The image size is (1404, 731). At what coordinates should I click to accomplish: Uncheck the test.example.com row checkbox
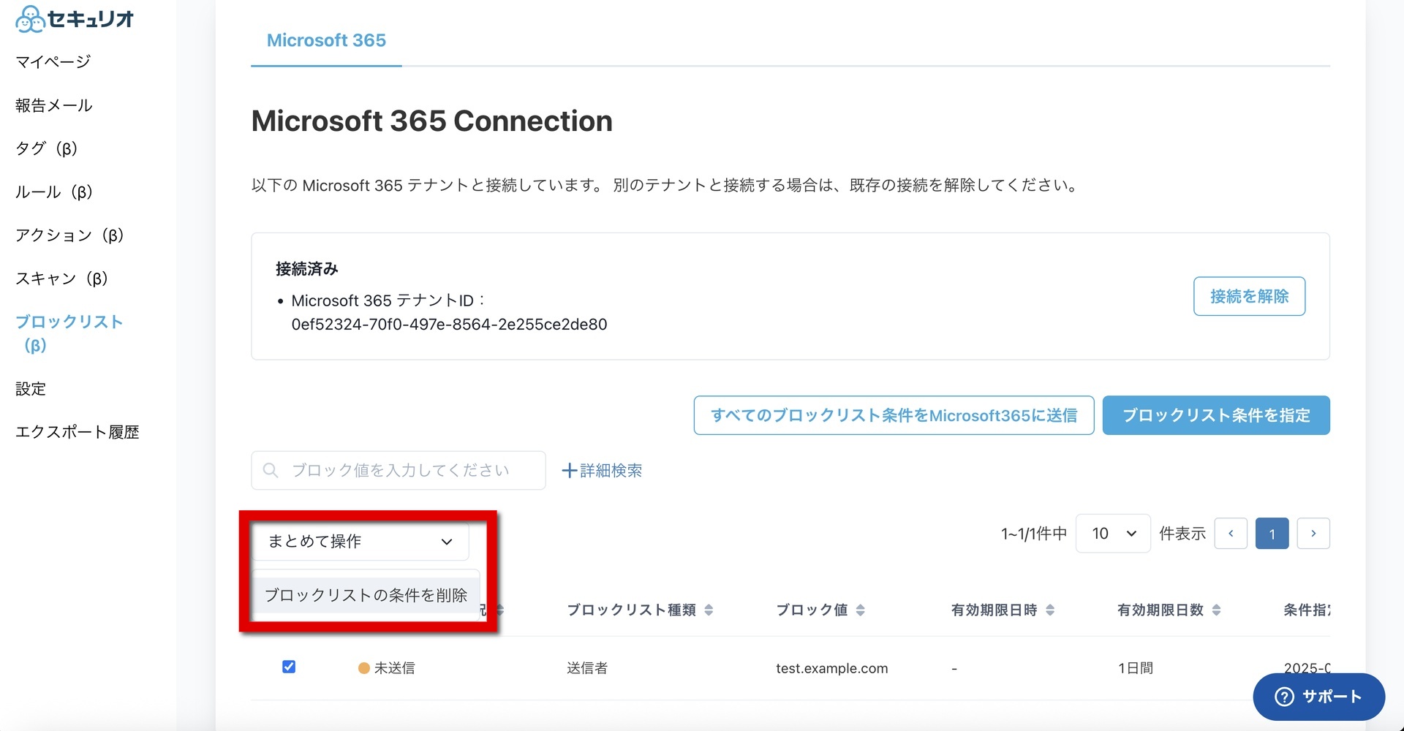click(289, 667)
